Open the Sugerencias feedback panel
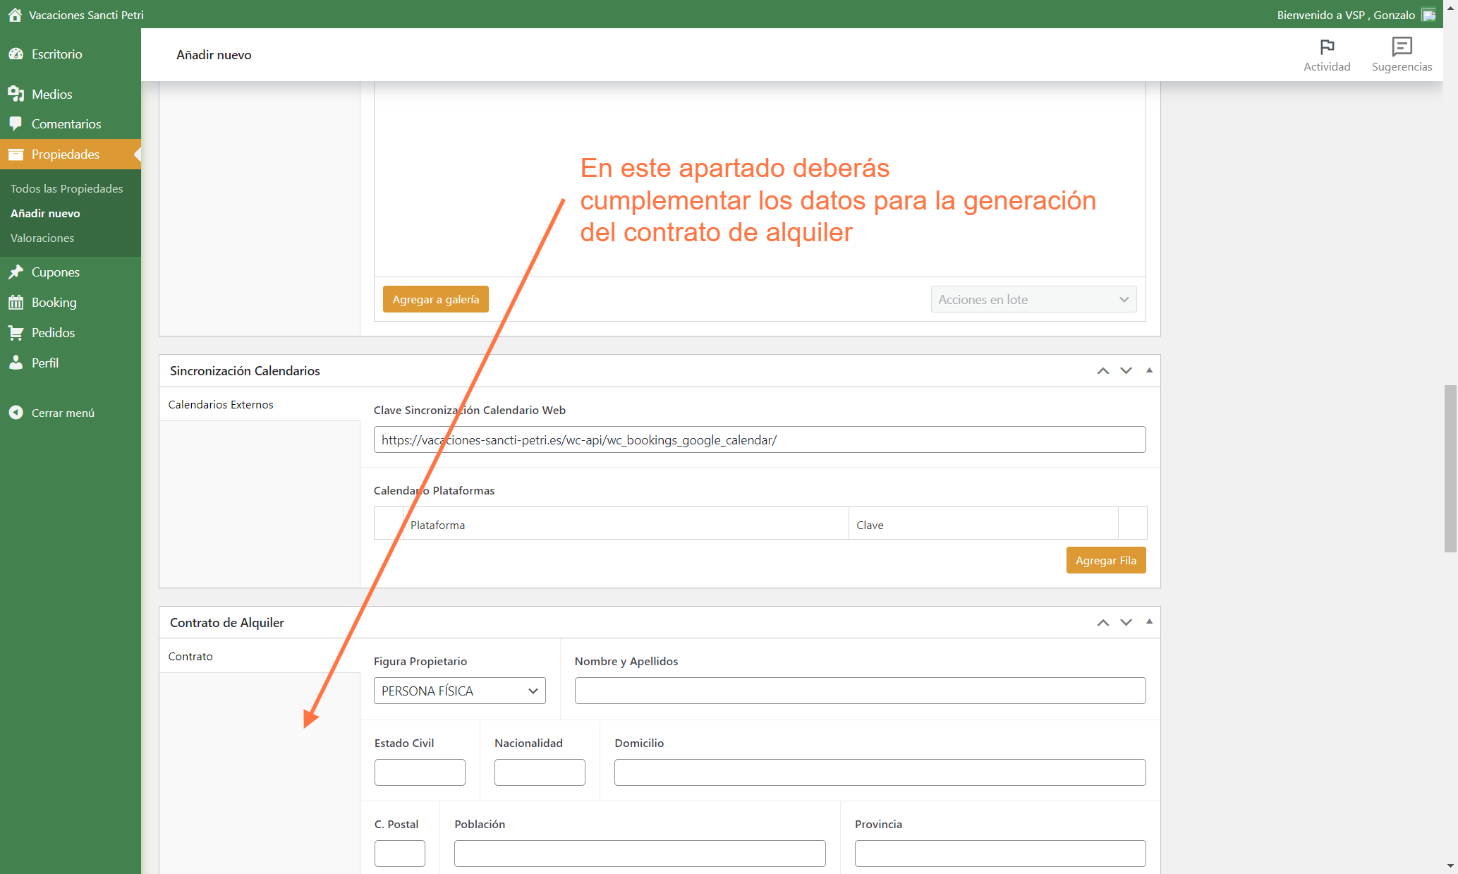1458x874 pixels. [1402, 55]
